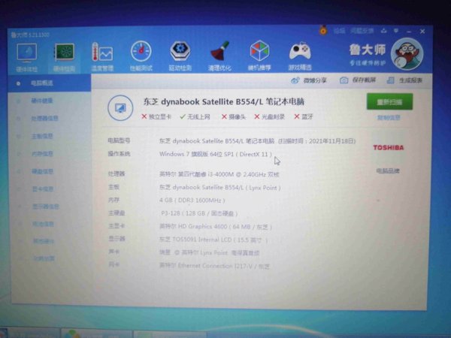Open 游戏精选 gamepad icon
This screenshot has width=451, height=338.
point(300,51)
